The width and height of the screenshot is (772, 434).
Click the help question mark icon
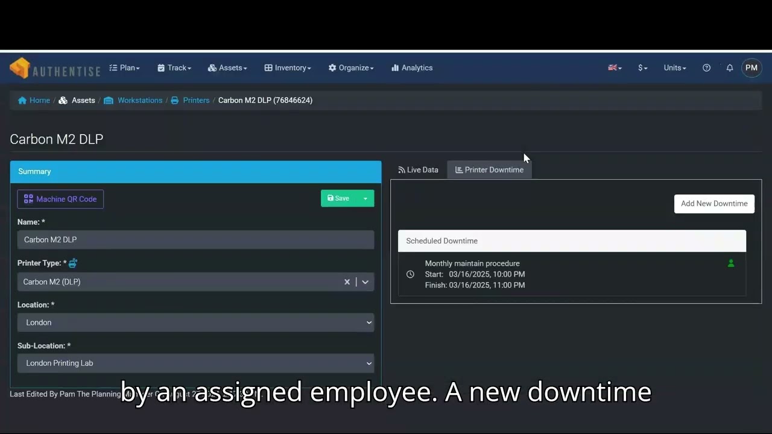pyautogui.click(x=707, y=68)
